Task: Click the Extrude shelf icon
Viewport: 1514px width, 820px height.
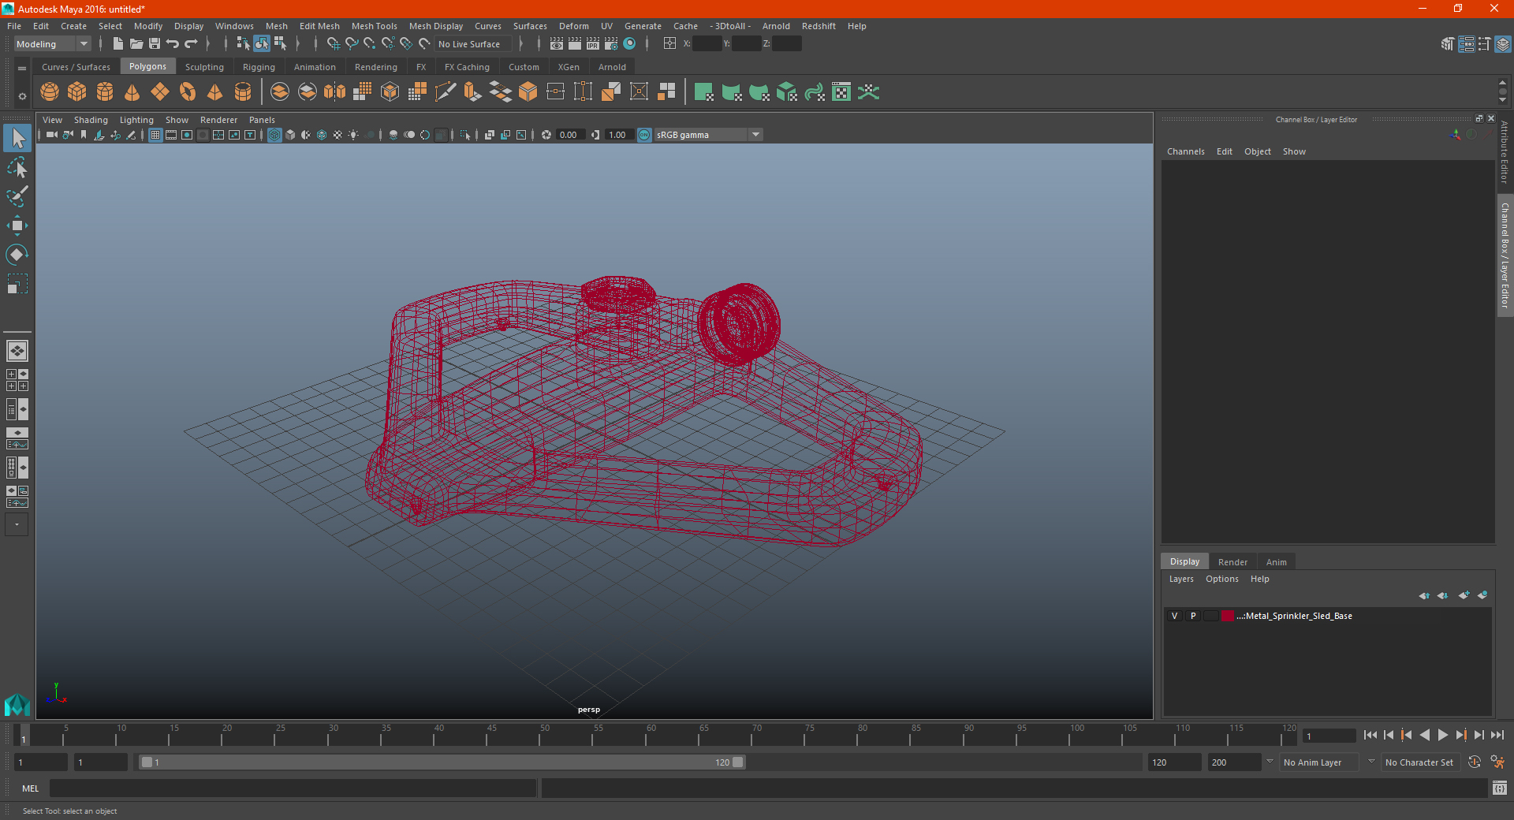Action: [x=473, y=92]
